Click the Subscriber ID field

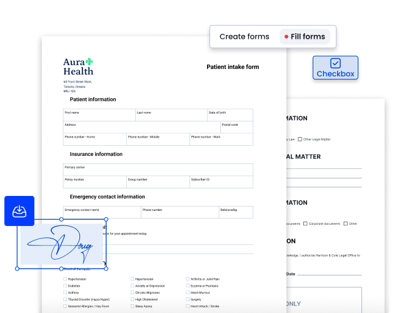221,182
